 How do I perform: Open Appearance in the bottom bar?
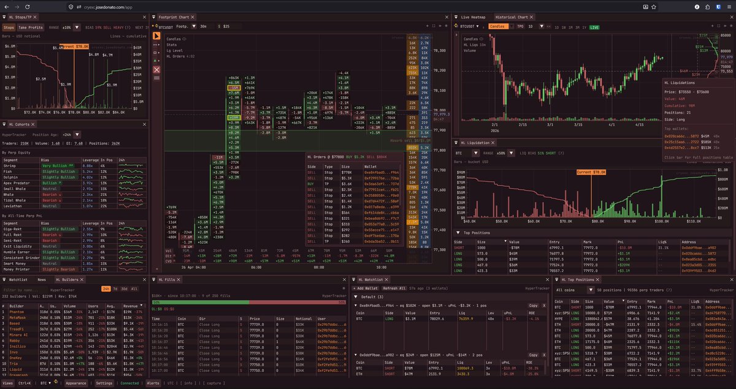tap(76, 383)
